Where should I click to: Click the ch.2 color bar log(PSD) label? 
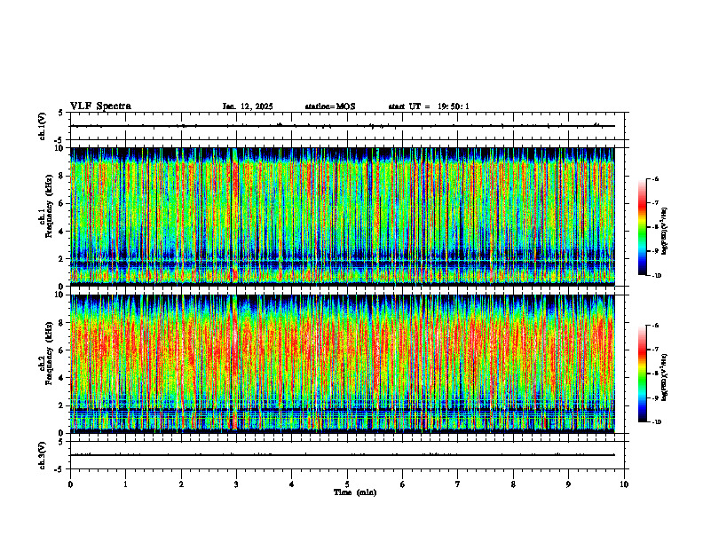(x=665, y=376)
